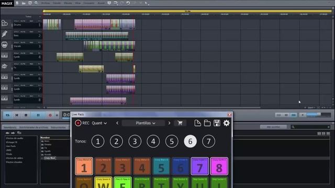Jump to start with the transport button
Screen dimensions: 335x188
click(x=17, y=115)
